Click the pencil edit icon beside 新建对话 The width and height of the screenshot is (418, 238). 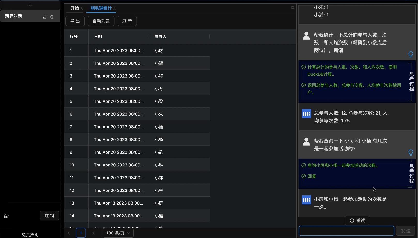tap(44, 17)
